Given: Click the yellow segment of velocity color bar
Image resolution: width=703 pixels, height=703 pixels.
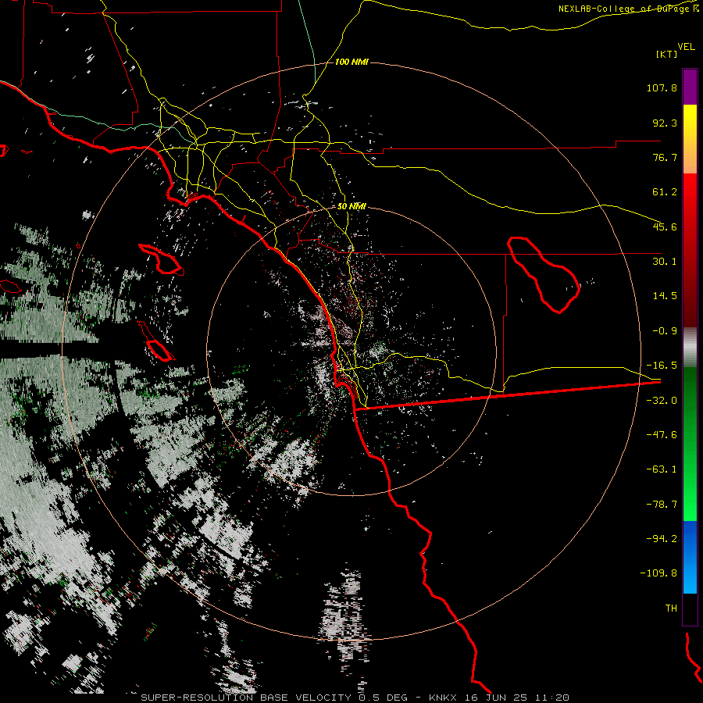Looking at the screenshot, I should point(690,139).
